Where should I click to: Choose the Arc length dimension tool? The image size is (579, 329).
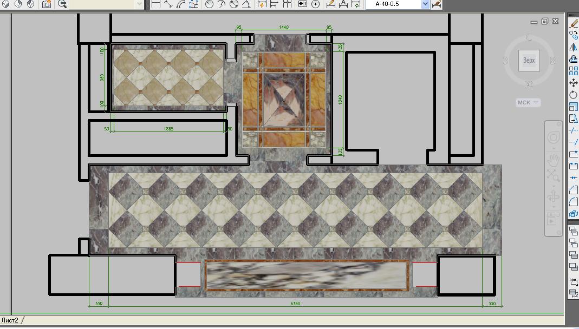pyautogui.click(x=181, y=4)
